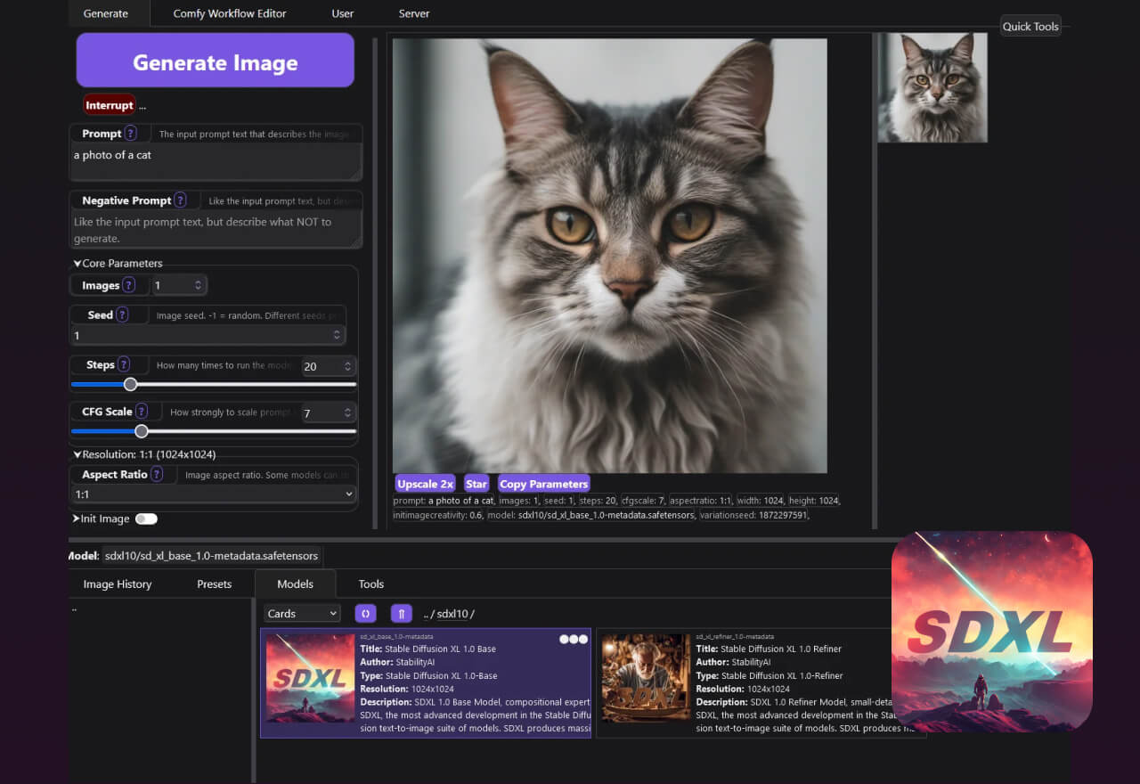1140x784 pixels.
Task: Go up one folder using the up-arrow icon
Action: pos(401,614)
